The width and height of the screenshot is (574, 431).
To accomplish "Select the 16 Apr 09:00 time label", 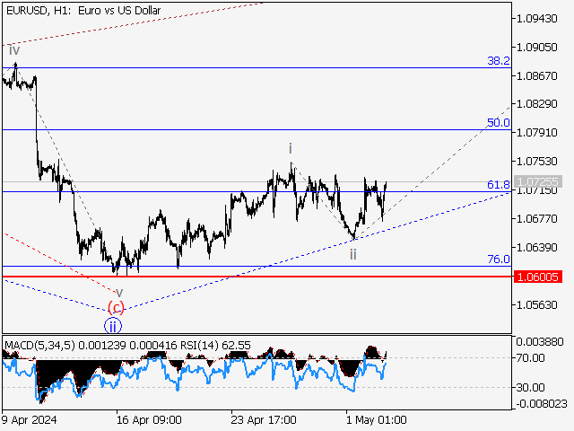I will [x=147, y=419].
